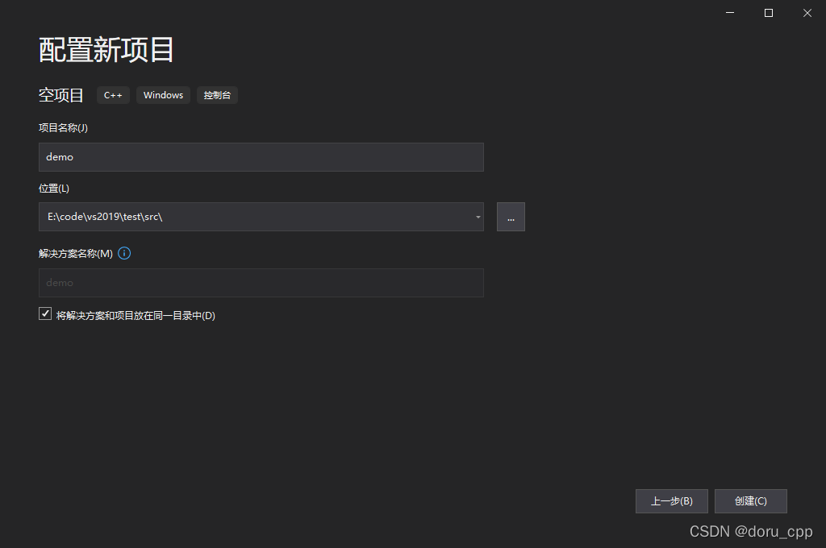Open the location path dropdown arrow
This screenshot has height=548, width=826.
click(478, 217)
